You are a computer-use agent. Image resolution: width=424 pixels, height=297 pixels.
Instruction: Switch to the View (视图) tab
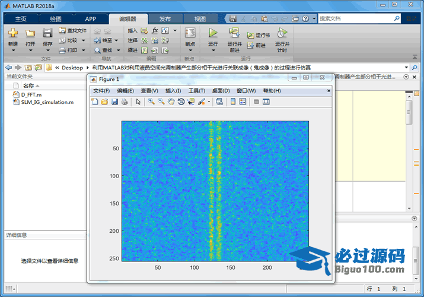pyautogui.click(x=200, y=19)
